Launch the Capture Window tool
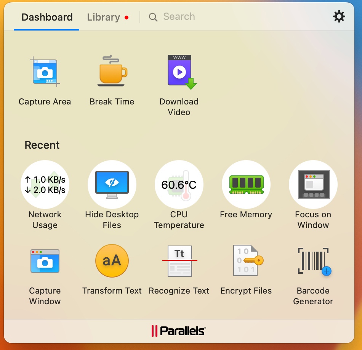Viewport: 362px width, 350px height. click(x=45, y=261)
